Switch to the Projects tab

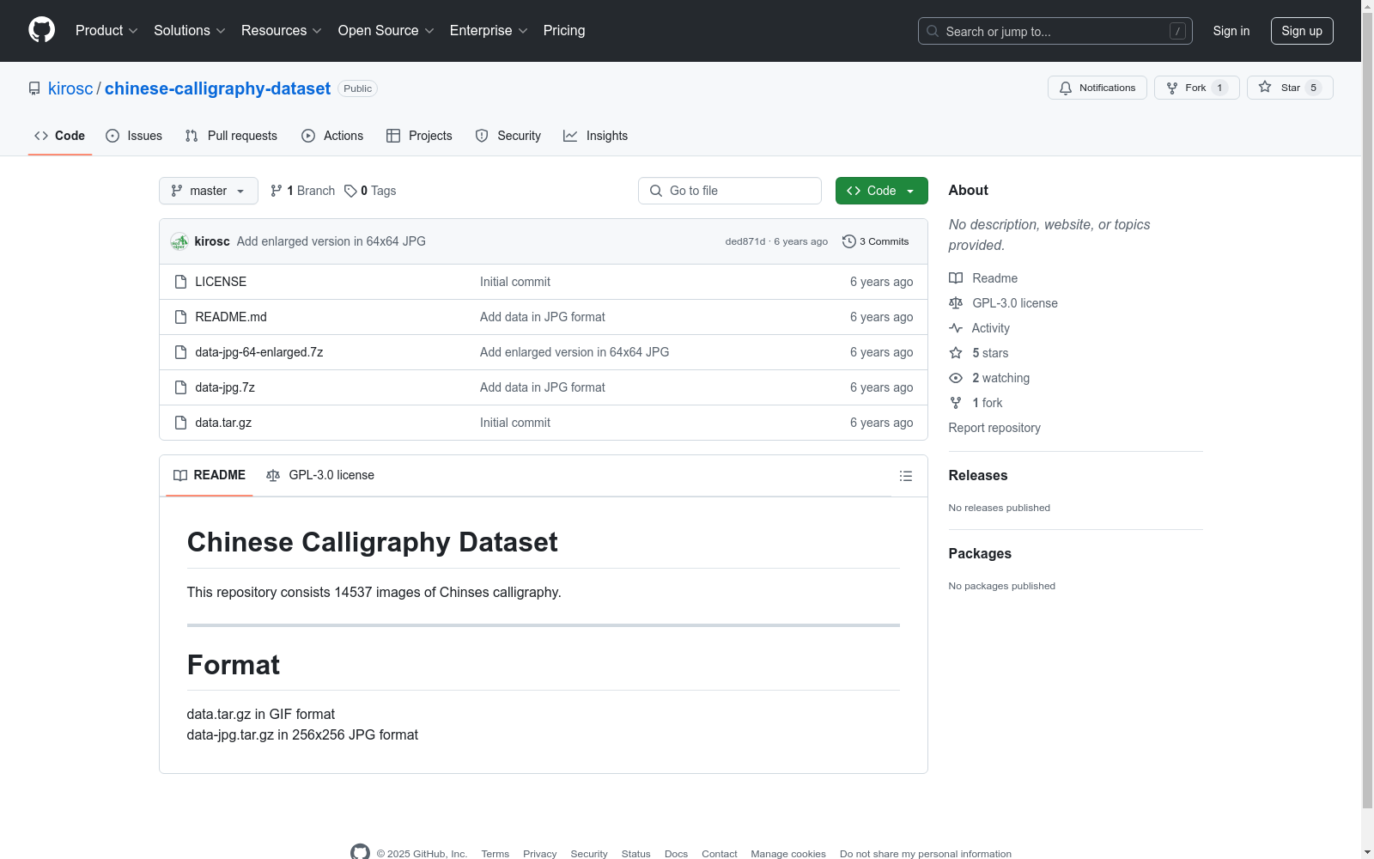tap(419, 136)
